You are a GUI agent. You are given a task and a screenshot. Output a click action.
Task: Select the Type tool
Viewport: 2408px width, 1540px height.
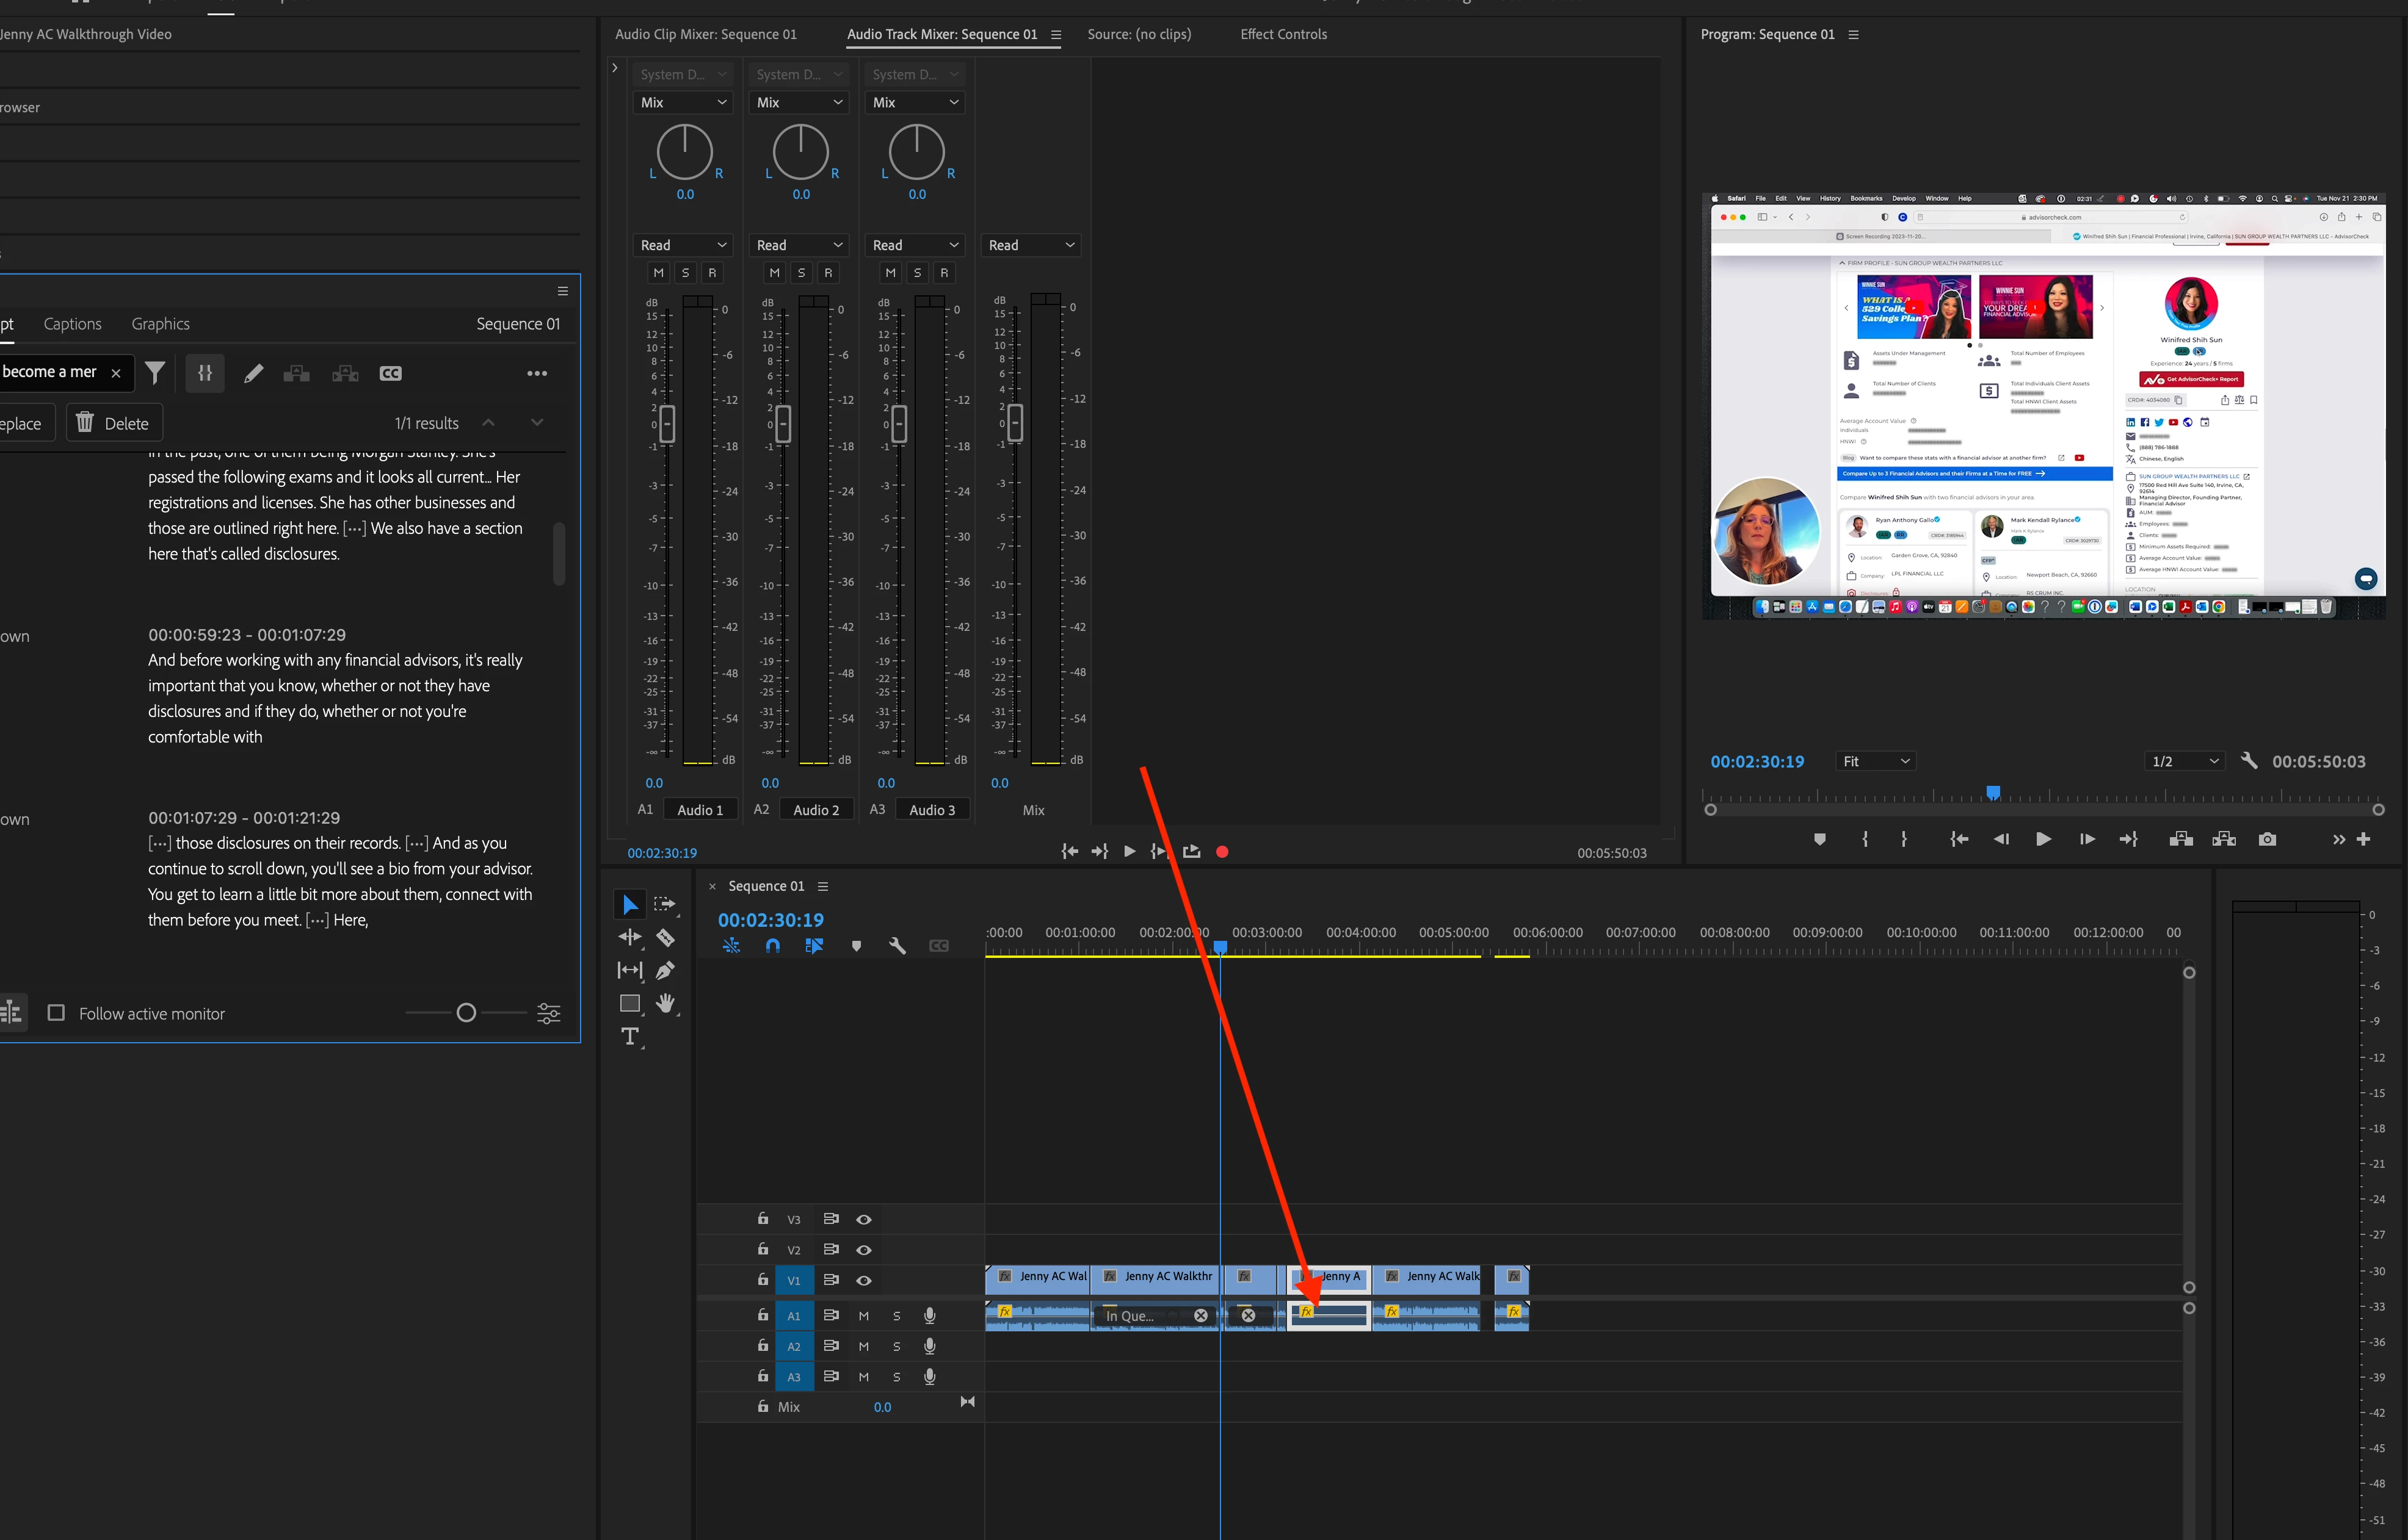pyautogui.click(x=630, y=1037)
